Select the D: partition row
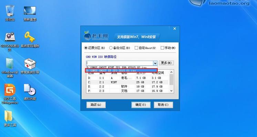 (127, 78)
